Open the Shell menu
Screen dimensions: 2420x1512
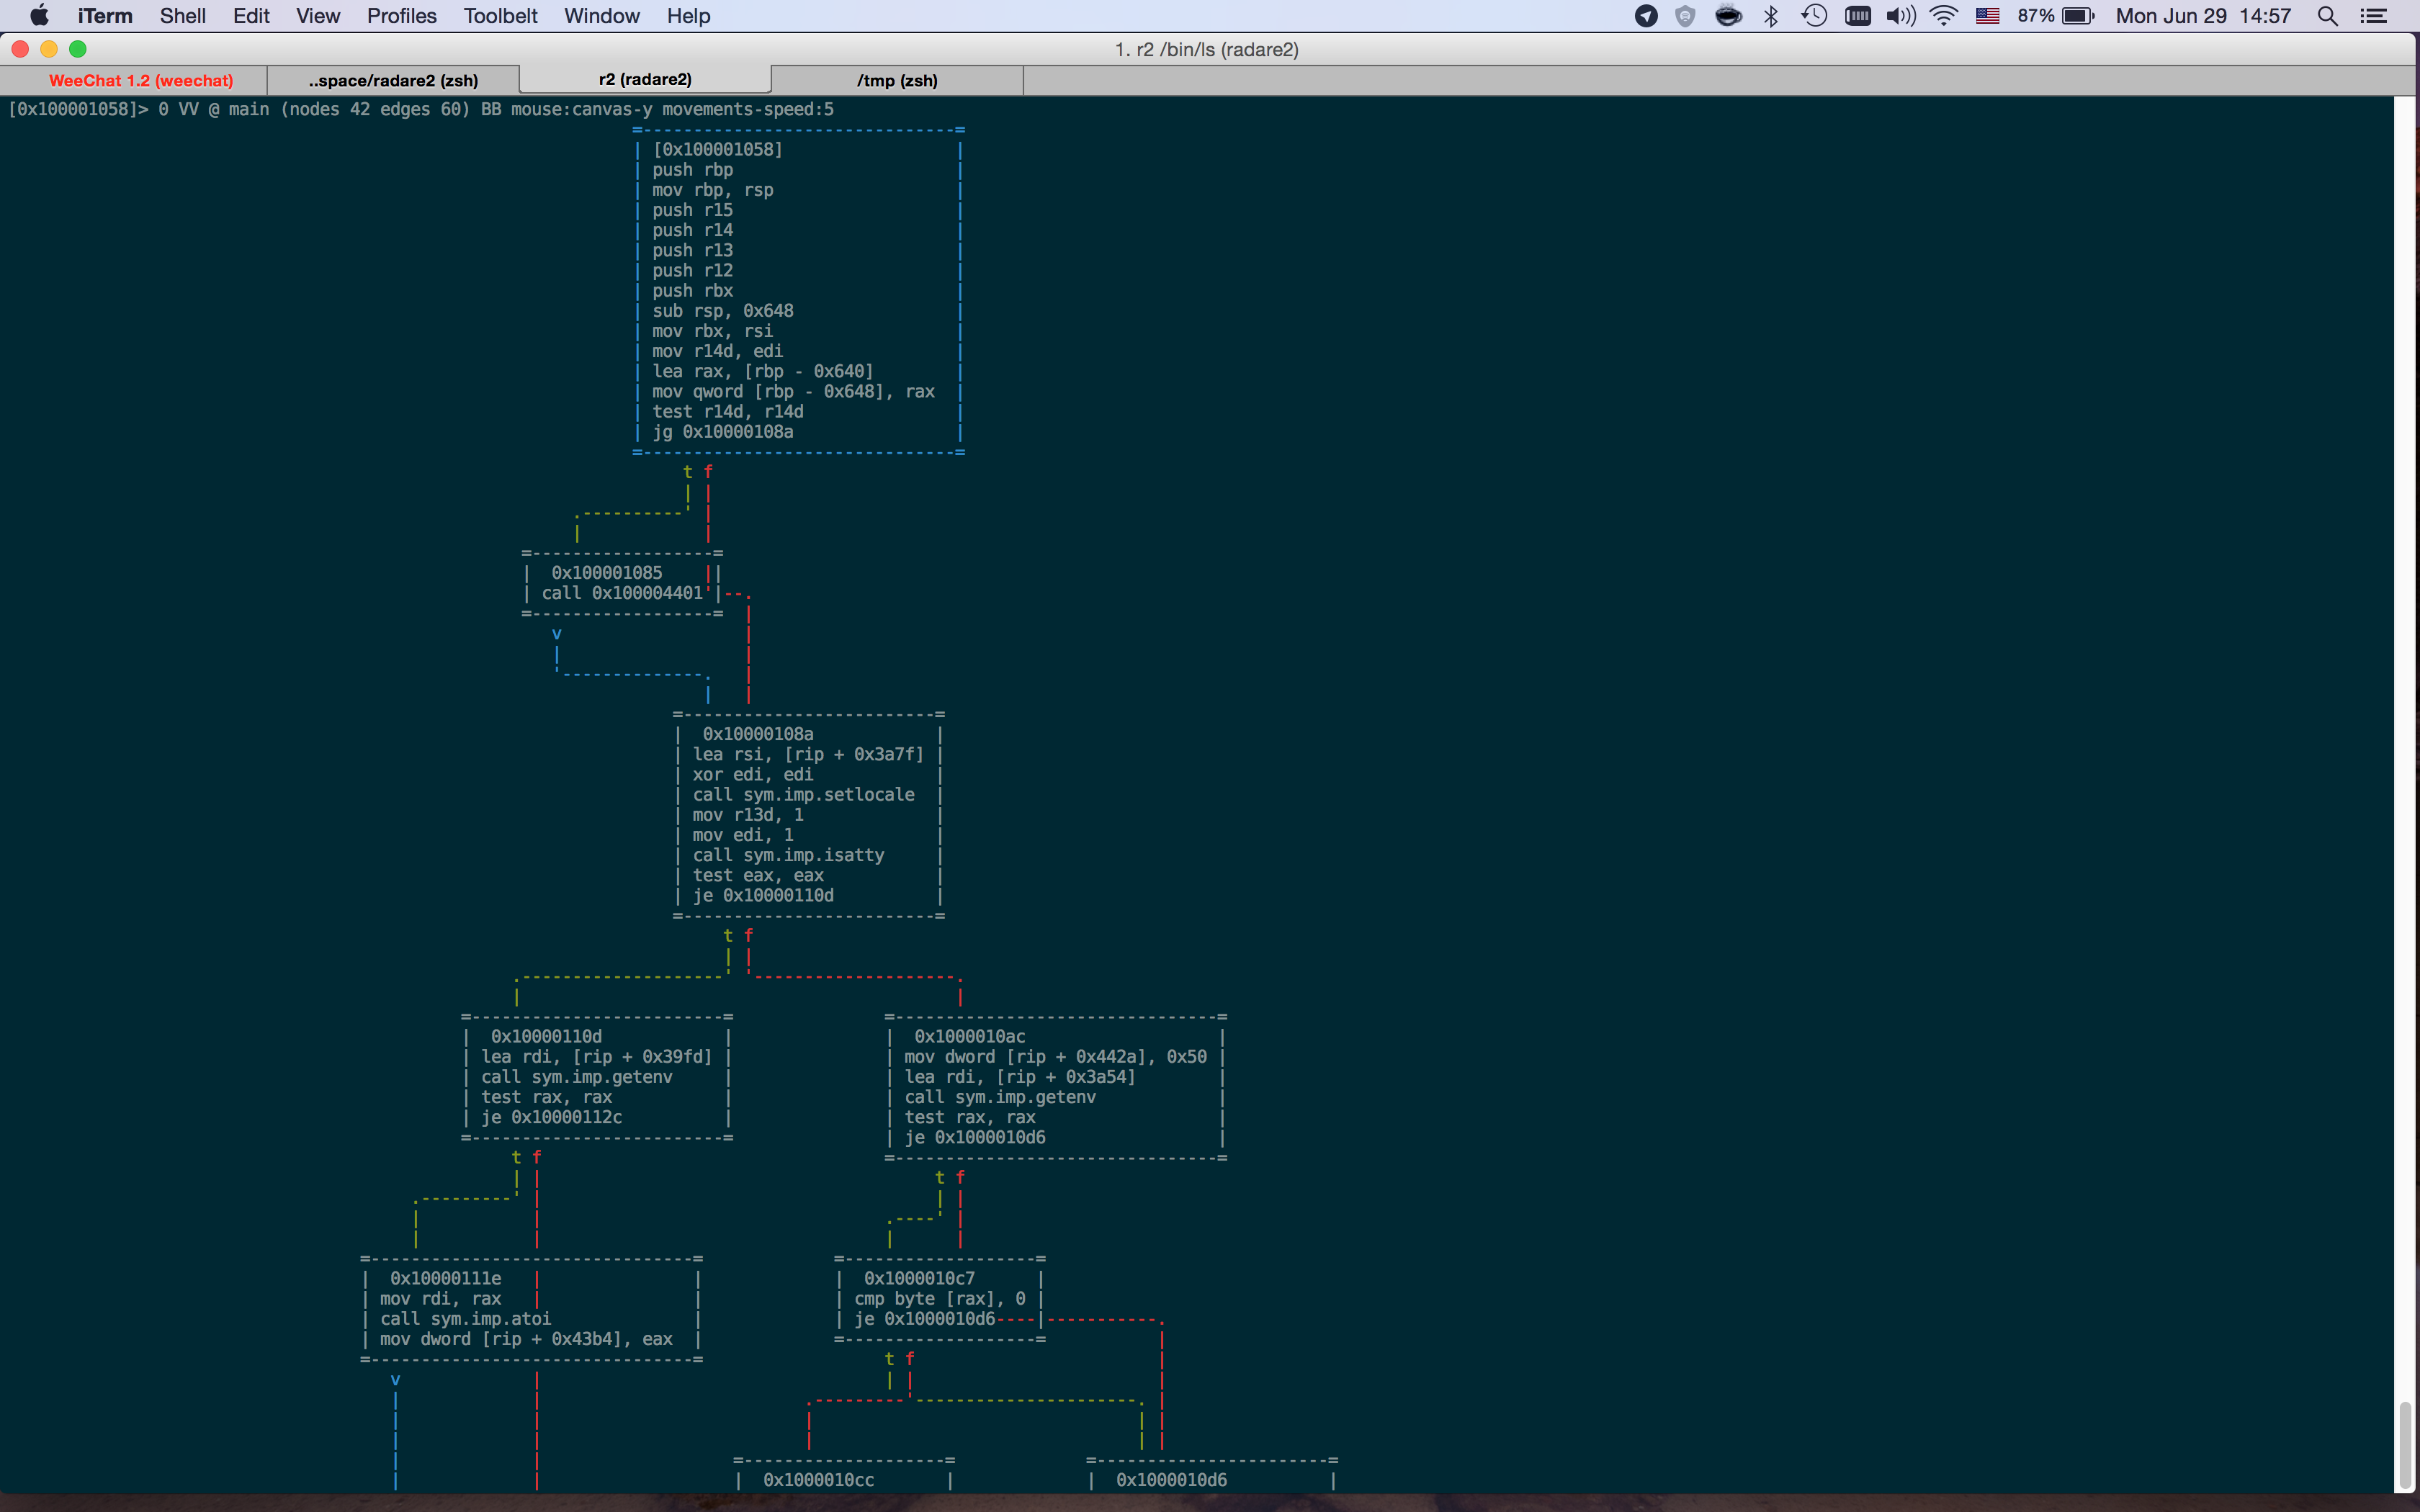click(183, 16)
